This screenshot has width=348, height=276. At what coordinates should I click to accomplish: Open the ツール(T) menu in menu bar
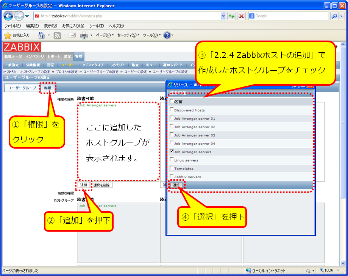[97, 26]
